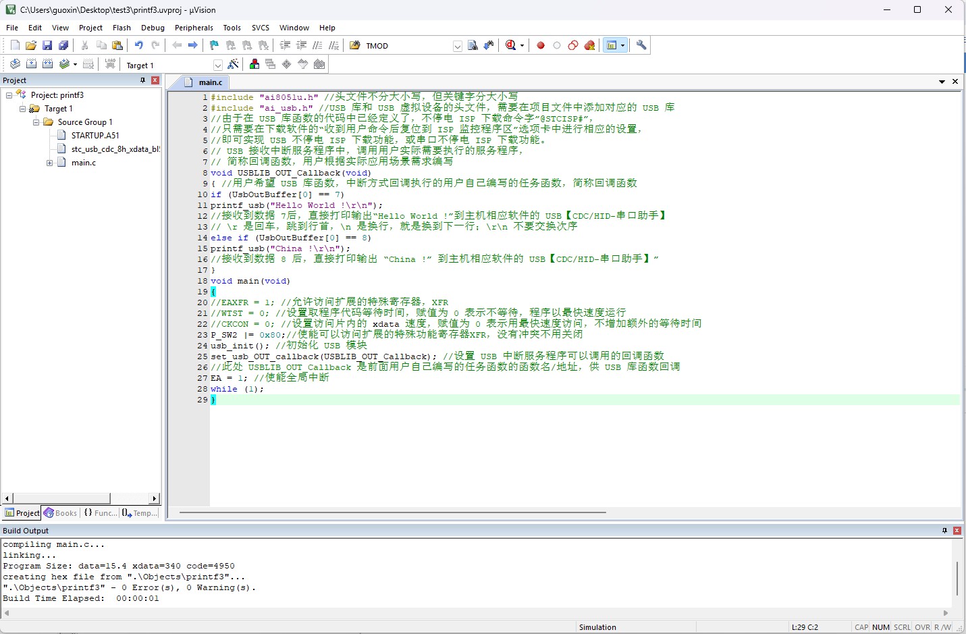Viewport: 966px width, 634px height.
Task: Switch to the Func... tab
Action: click(100, 513)
